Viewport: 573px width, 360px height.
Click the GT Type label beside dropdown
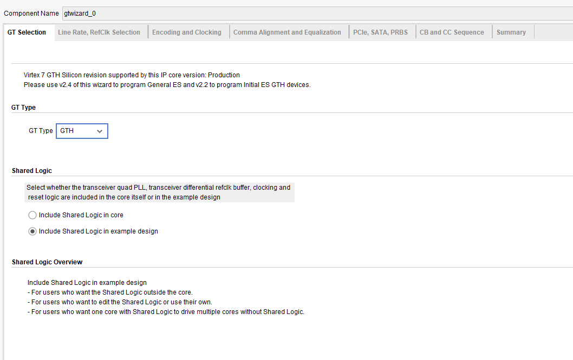point(41,131)
